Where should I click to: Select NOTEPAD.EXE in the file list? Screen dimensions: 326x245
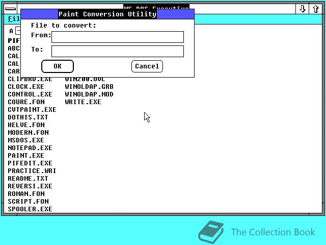[30, 148]
